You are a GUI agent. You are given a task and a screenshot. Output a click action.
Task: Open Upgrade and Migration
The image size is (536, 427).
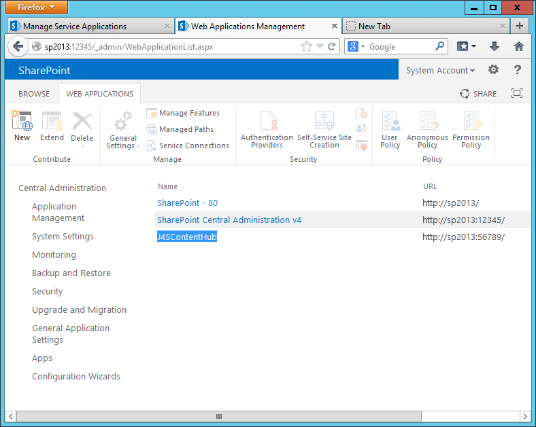pos(79,310)
